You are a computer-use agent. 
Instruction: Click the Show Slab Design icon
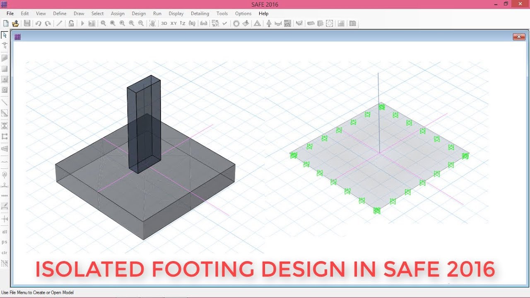tap(311, 24)
